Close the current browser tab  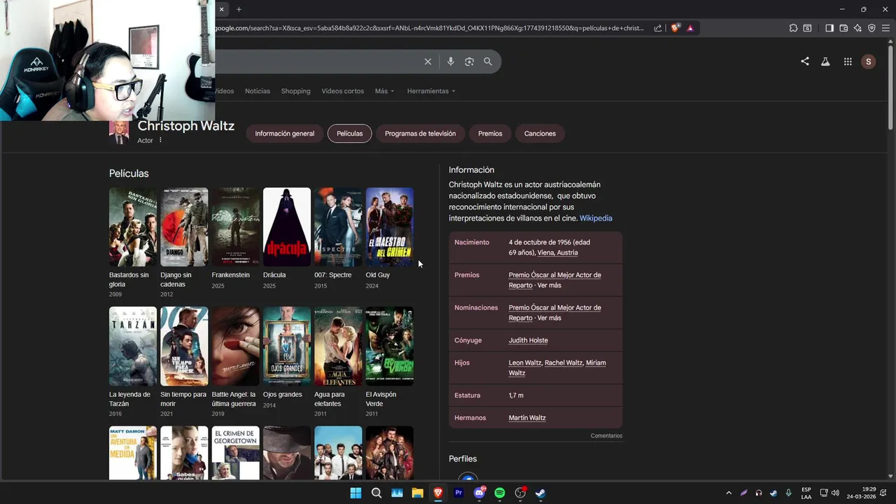tap(221, 9)
